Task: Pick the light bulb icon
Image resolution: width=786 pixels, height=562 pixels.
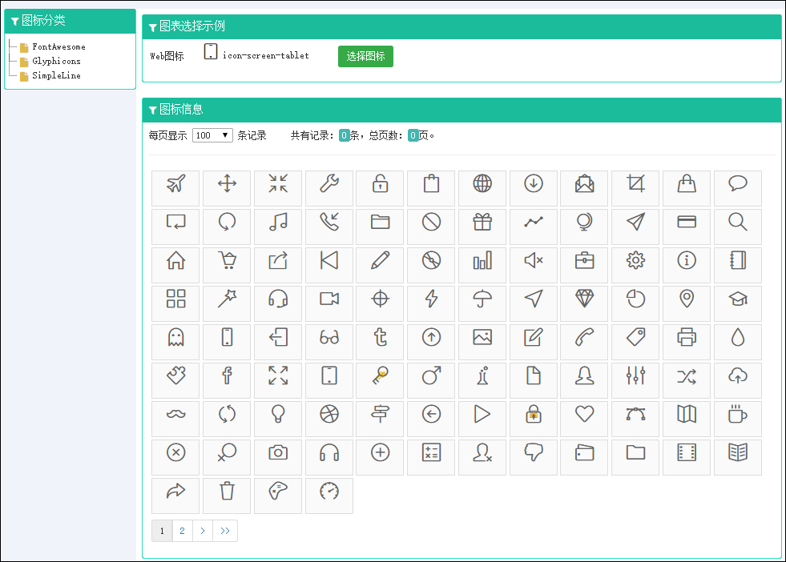Action: click(278, 414)
